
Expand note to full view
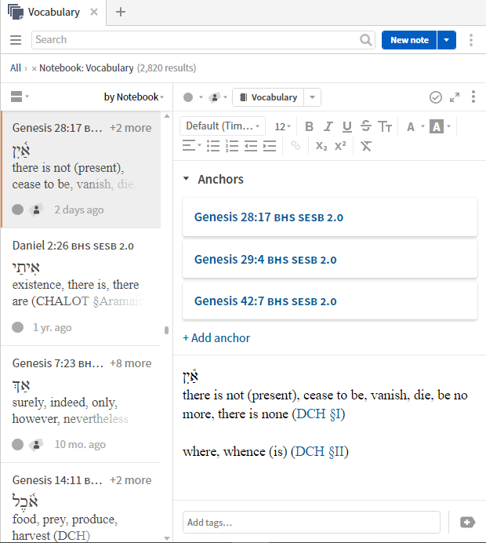click(x=455, y=97)
